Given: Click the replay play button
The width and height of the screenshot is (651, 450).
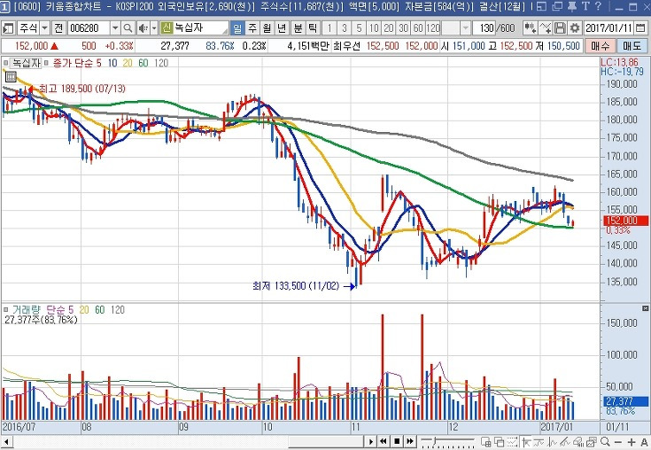Looking at the screenshot, I should point(371,441).
